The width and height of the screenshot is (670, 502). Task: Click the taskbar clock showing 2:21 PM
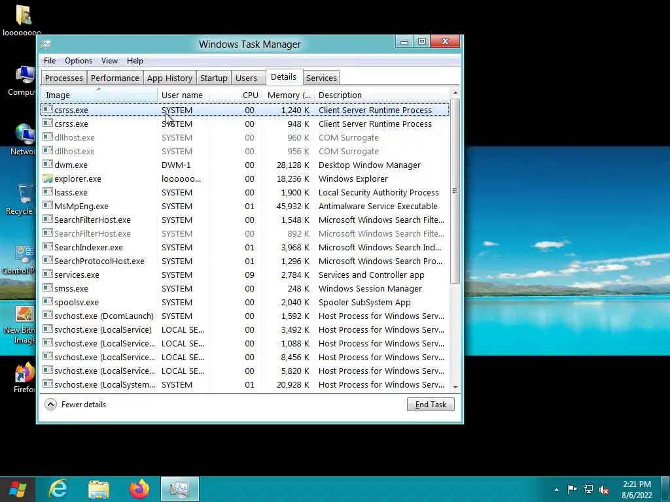point(637,490)
